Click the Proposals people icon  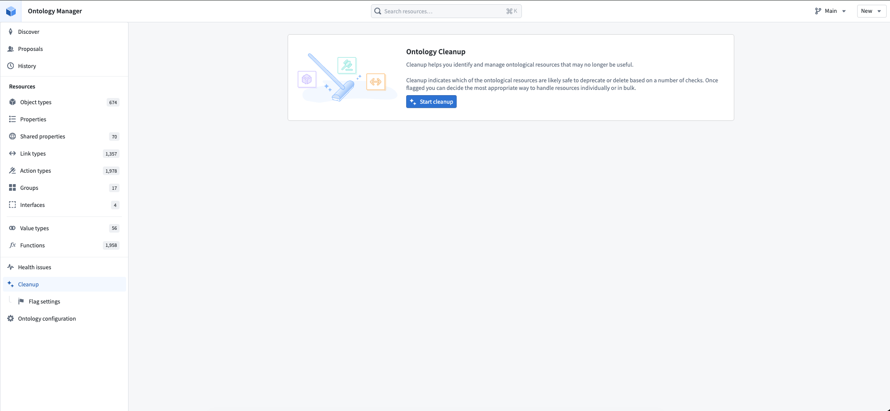10,49
